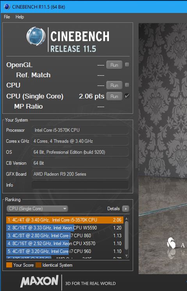Enable the OpenGL test checkbox

pyautogui.click(x=127, y=65)
